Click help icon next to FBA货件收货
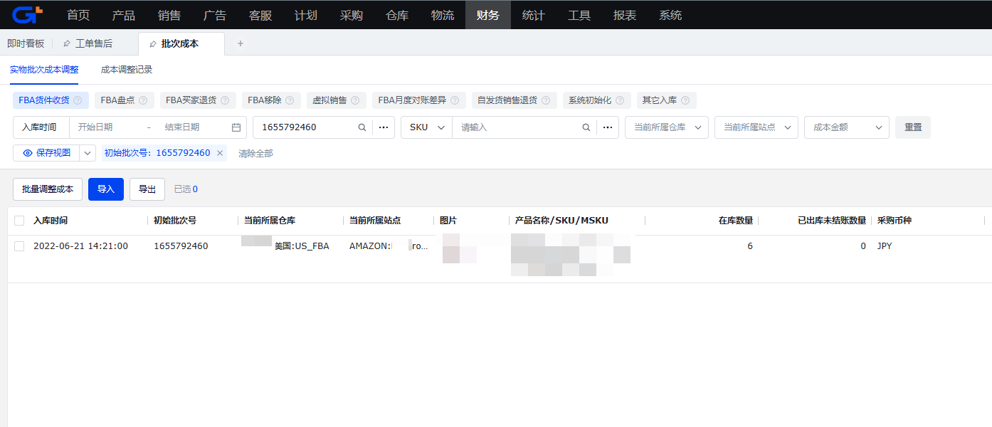992x427 pixels. pos(78,100)
